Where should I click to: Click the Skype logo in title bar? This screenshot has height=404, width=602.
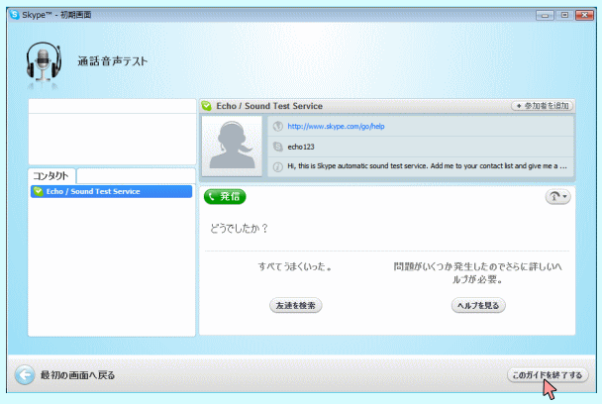pos(15,15)
